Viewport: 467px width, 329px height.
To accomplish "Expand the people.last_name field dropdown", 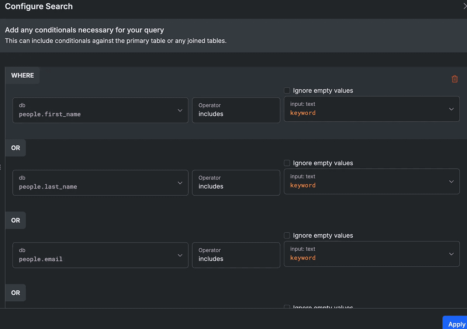I will (x=100, y=183).
